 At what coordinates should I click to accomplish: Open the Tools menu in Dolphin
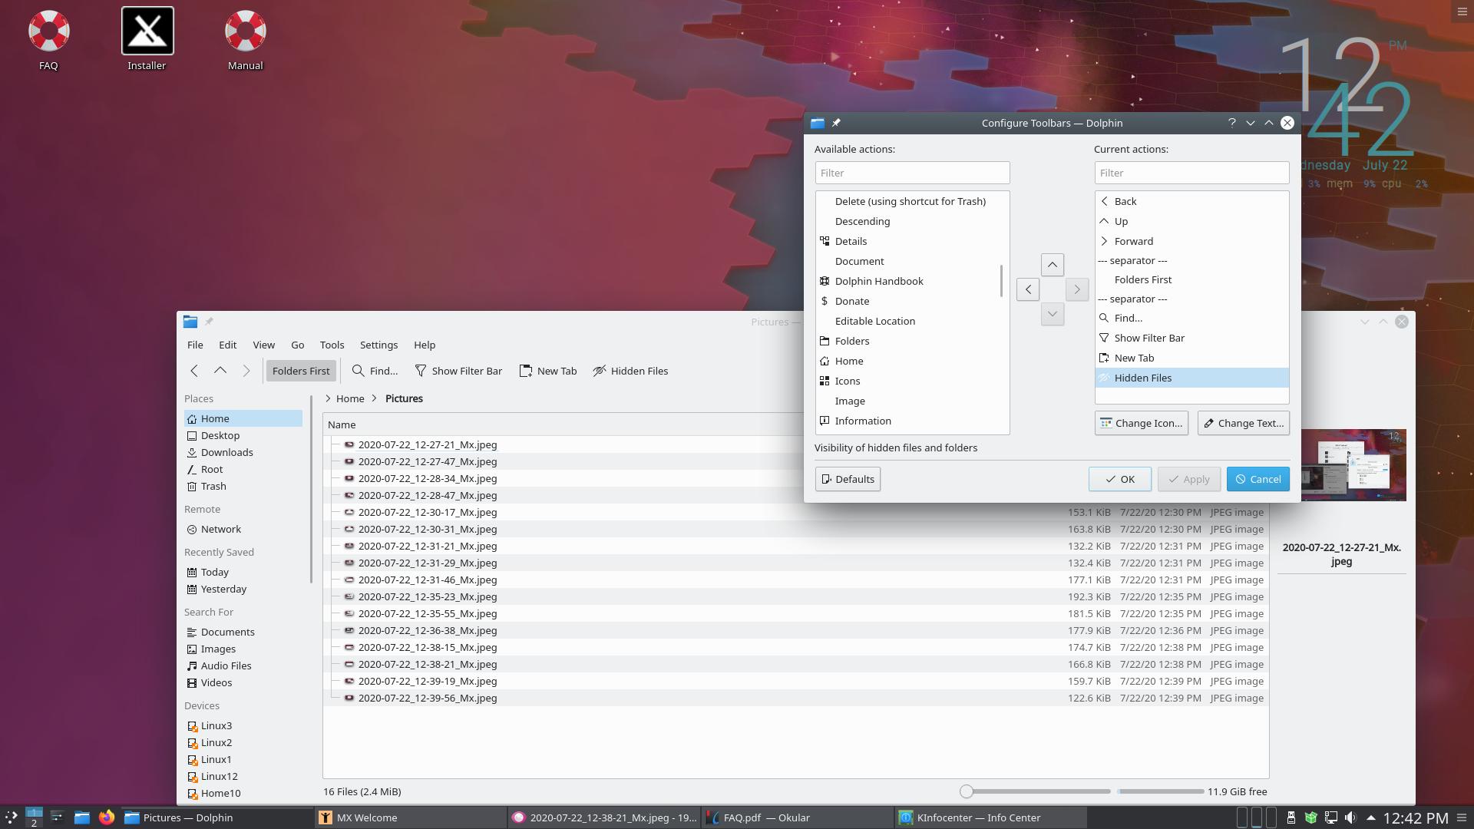click(332, 345)
